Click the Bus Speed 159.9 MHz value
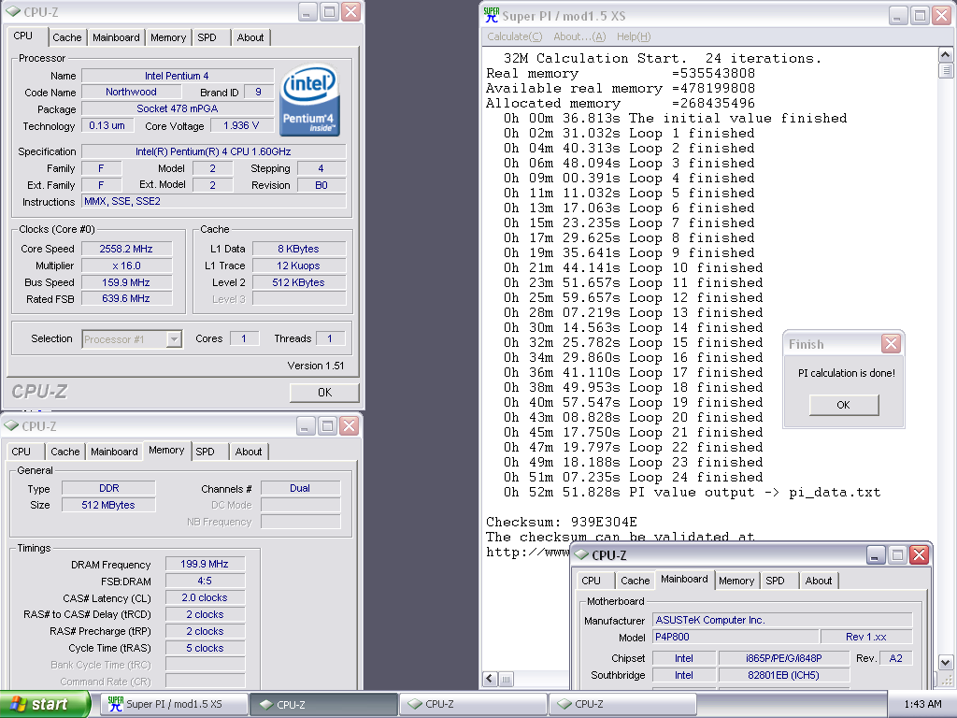 pyautogui.click(x=126, y=282)
